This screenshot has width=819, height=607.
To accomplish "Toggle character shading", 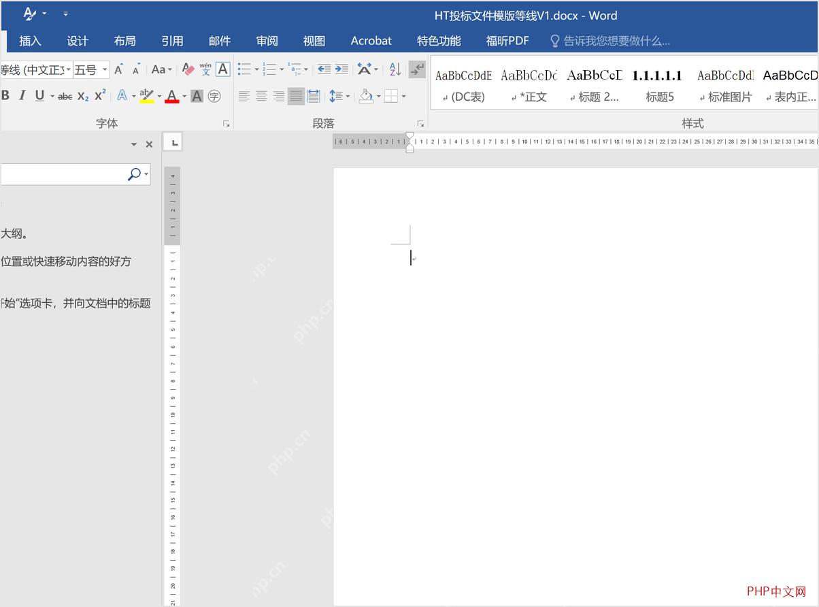I will [x=197, y=96].
